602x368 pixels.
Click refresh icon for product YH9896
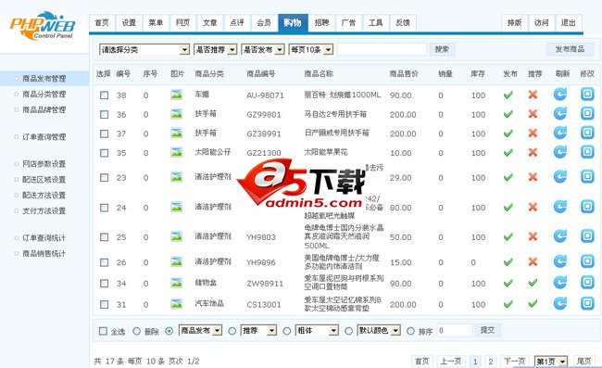pos(560,261)
